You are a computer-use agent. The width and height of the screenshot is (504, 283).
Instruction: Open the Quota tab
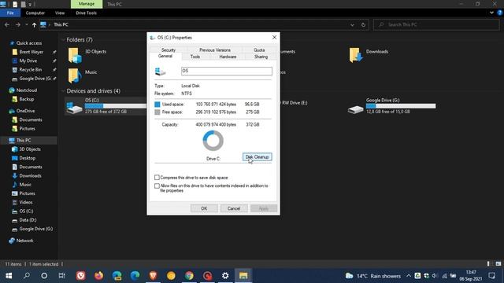click(x=259, y=50)
